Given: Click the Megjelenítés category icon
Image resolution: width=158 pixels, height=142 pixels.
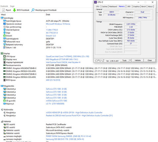Looking at the screenshot, I should [x=2, y=86].
